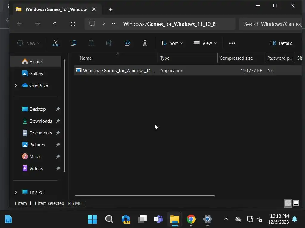Open the Desktop quick access folder
Screen dimensions: 305x228
(38, 109)
